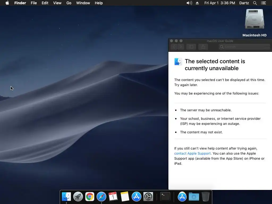The width and height of the screenshot is (272, 204).
Task: Click the heading "The selected content is currently unavailable"
Action: point(215,65)
